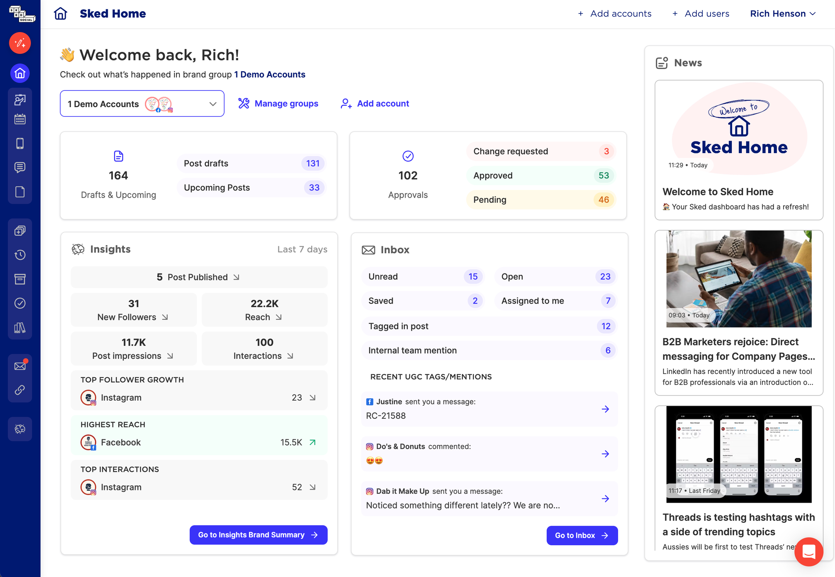This screenshot has height=577, width=835.
Task: Click the link chain sidebar icon
Action: (x=20, y=390)
